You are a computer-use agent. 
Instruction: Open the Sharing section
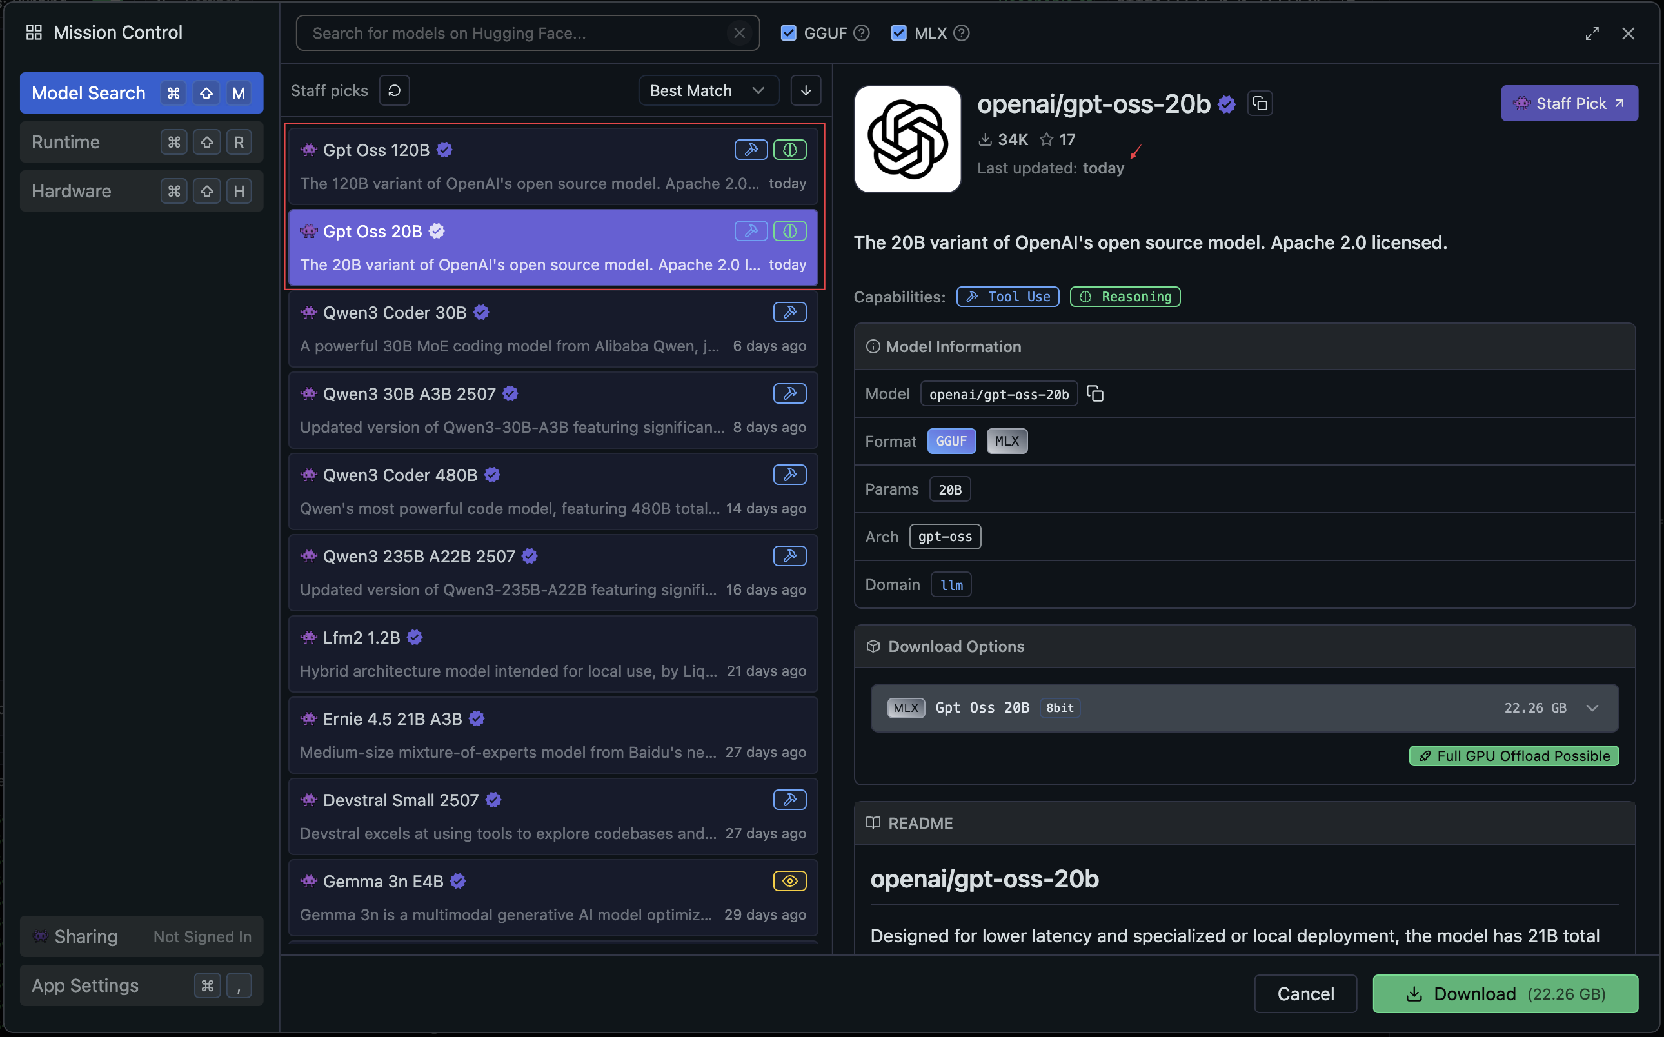tap(141, 936)
